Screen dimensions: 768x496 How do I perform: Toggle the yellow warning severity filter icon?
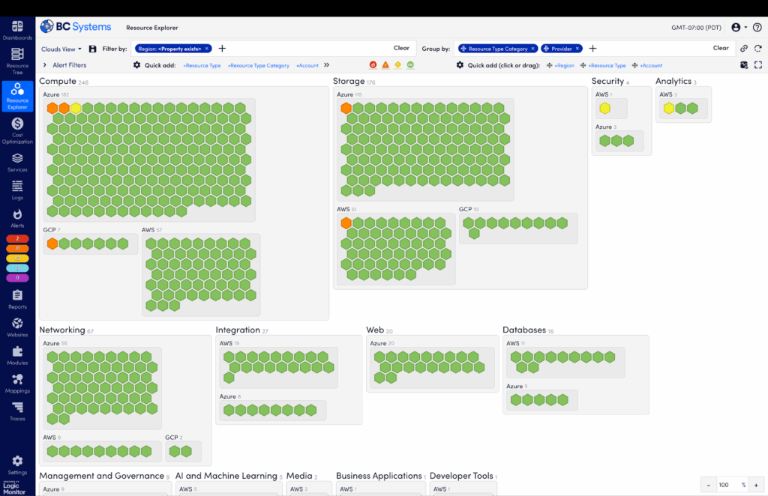pyautogui.click(x=398, y=65)
